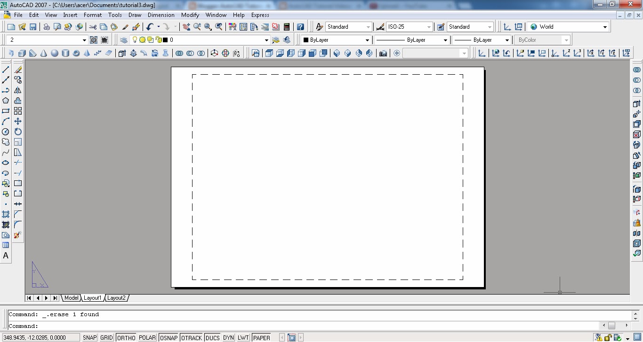Select the Rectangle drawing tool
The height and width of the screenshot is (342, 643).
(x=6, y=111)
